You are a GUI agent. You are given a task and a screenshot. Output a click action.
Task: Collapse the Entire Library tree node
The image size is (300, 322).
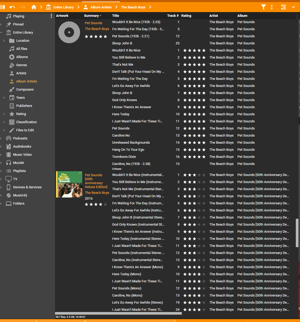tap(1, 33)
